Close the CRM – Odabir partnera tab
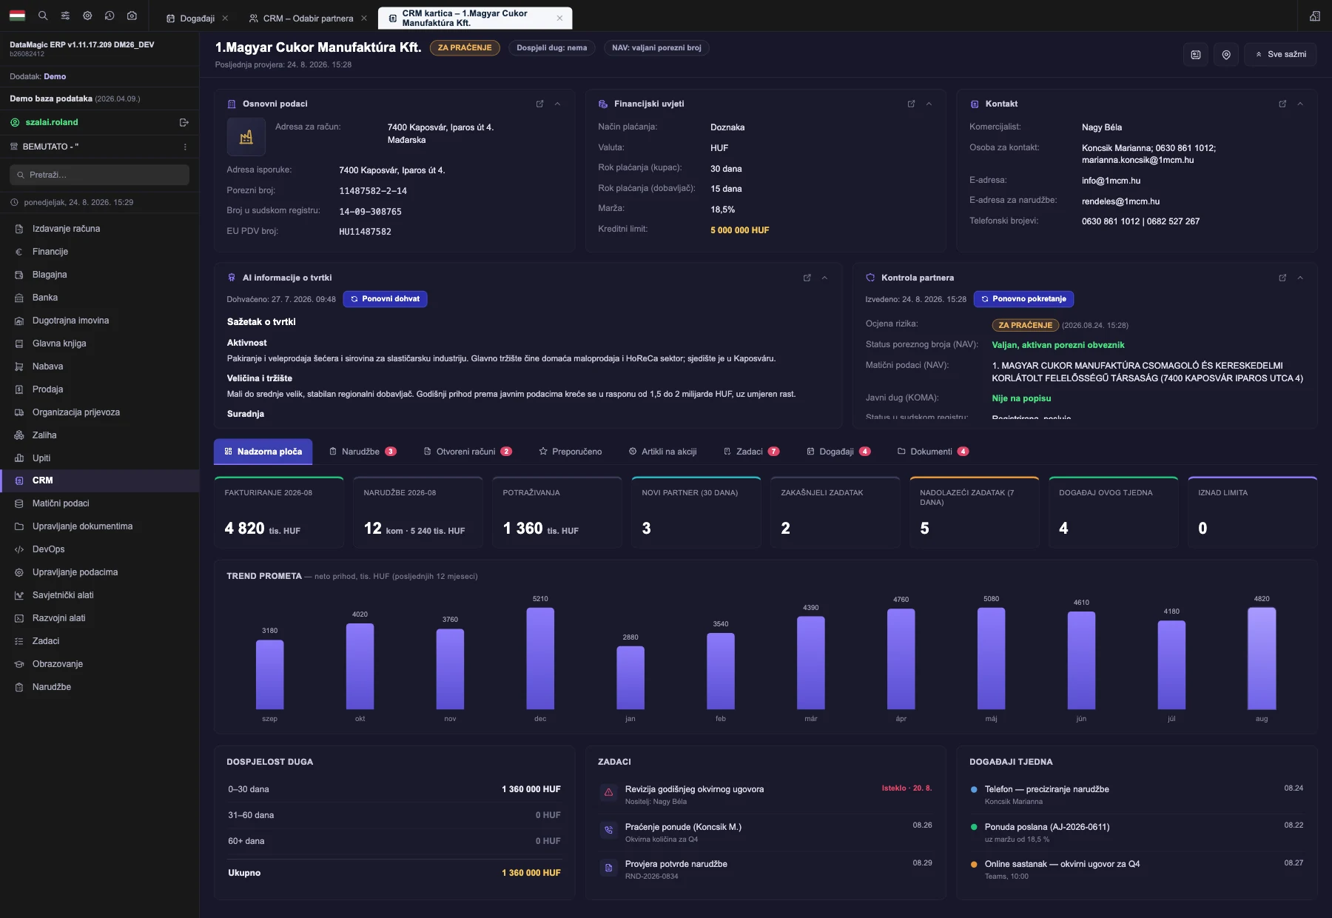The width and height of the screenshot is (1332, 918). 364,19
